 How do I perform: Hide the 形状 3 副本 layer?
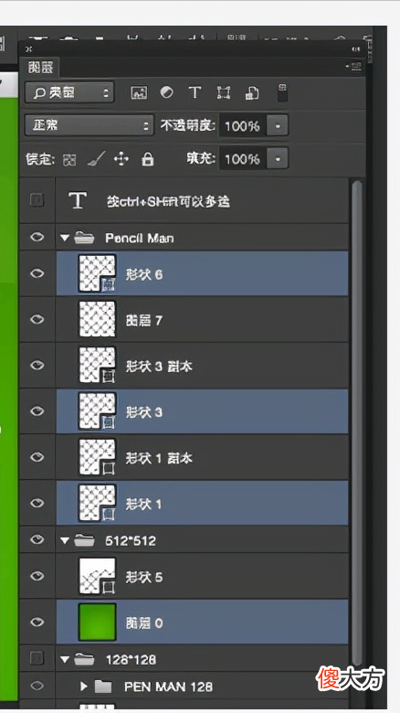click(x=37, y=365)
